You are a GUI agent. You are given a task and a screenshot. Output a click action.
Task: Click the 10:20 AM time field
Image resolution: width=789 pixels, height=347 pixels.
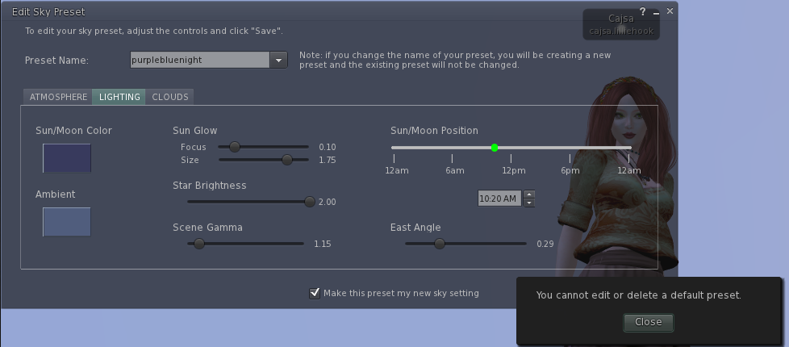point(499,199)
